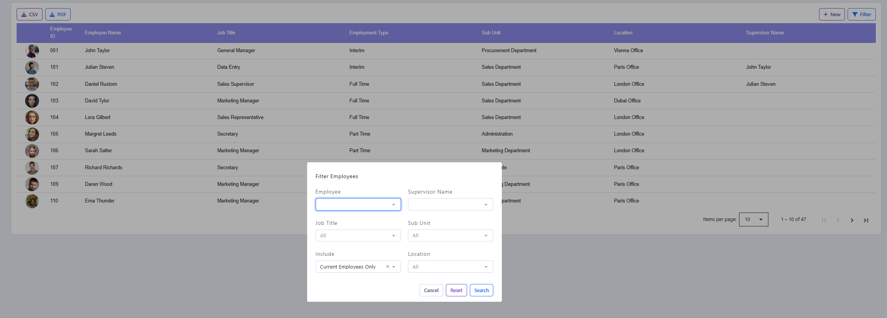Screen dimensions: 887x318
Task: Open the Sub Unit filter dropdown
Action: (450, 236)
